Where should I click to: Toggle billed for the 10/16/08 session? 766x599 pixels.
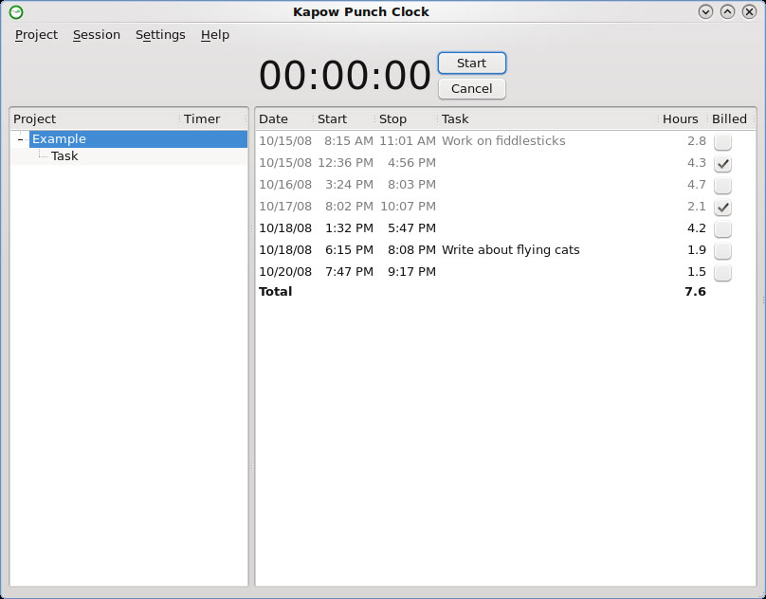(722, 185)
